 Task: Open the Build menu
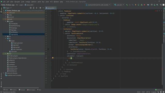[x=39, y=2]
